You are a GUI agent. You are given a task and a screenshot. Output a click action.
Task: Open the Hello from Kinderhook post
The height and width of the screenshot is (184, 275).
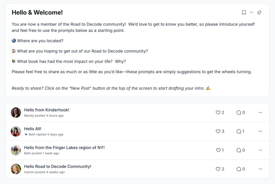(46, 110)
